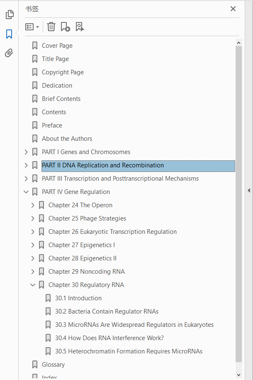The width and height of the screenshot is (253, 380).
Task: Click the bookmarks panel icon in sidebar
Action: coord(9,34)
